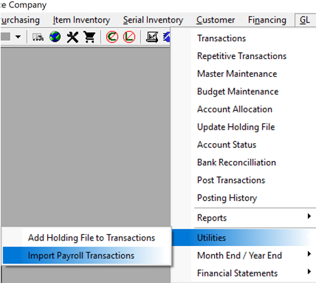Click the blue partially hidden toolbar icon
Image resolution: width=316 pixels, height=283 pixels.
(167, 37)
